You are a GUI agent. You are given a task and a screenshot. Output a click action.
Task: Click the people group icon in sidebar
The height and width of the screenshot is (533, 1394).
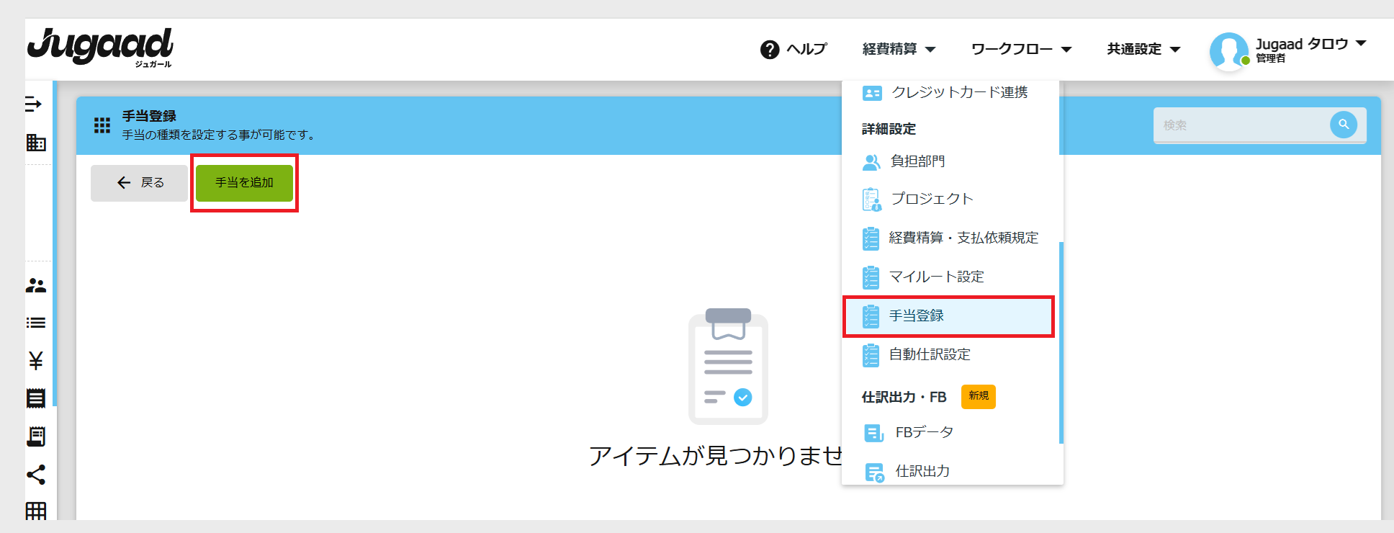point(36,285)
